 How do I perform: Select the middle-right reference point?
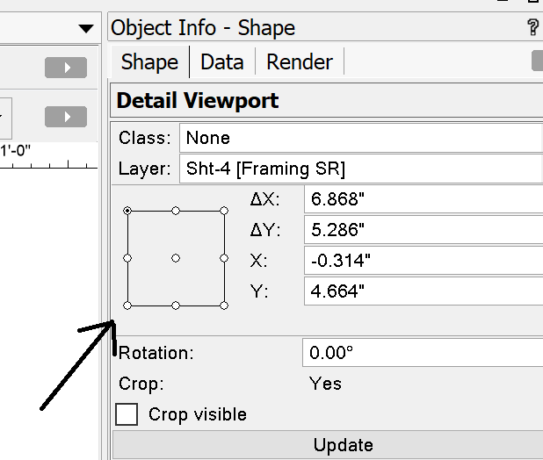pyautogui.click(x=224, y=258)
